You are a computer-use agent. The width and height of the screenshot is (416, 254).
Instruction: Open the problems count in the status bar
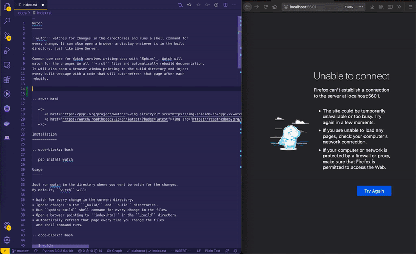pyautogui.click(x=90, y=251)
